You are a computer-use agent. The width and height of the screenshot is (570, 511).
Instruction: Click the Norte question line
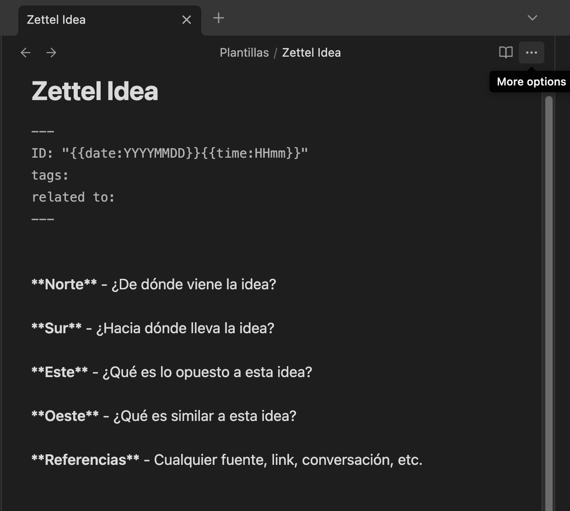(x=154, y=284)
